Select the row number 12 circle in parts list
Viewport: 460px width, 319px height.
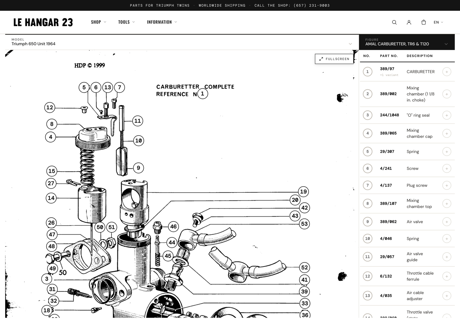click(x=367, y=276)
